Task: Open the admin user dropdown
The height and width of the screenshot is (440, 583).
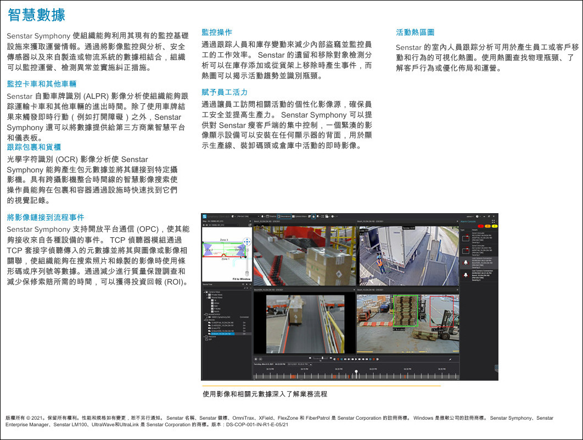Action: click(468, 216)
